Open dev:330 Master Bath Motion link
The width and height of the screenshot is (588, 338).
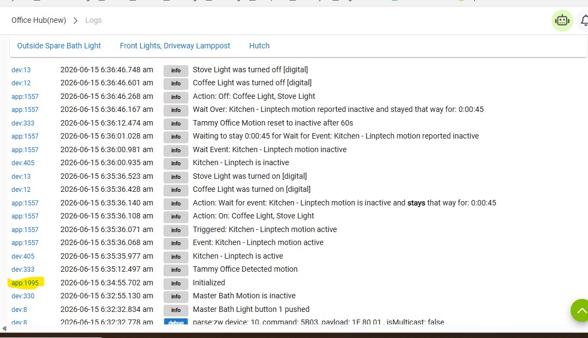click(22, 296)
